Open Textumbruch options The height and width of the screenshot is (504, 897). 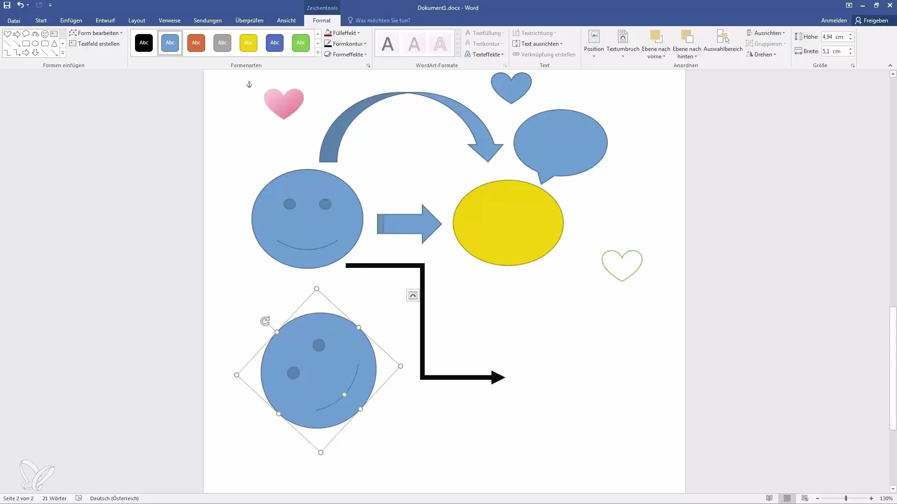[x=623, y=44]
